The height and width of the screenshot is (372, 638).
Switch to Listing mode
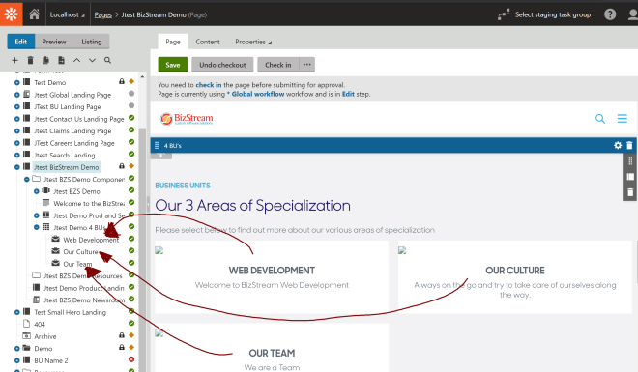click(x=92, y=42)
